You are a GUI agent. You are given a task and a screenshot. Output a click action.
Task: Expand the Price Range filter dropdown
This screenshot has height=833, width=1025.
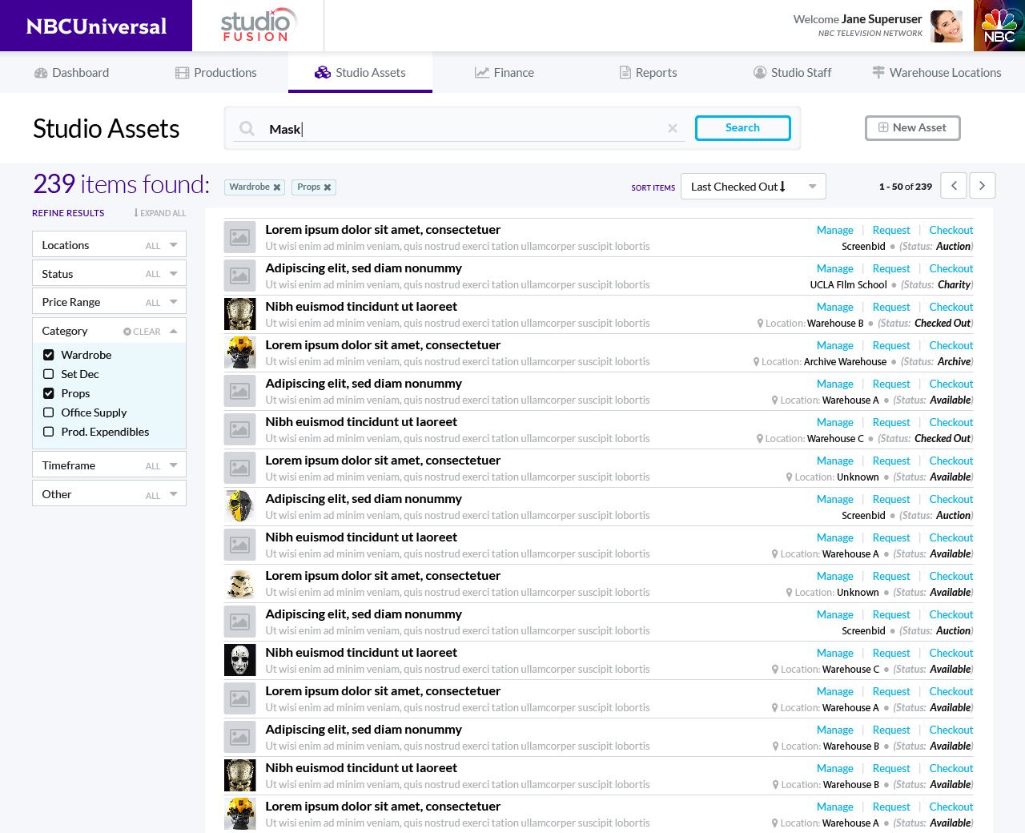109,302
